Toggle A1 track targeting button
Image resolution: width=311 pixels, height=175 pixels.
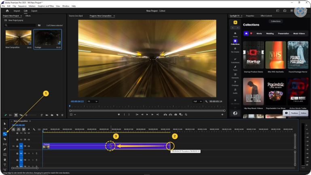tap(21, 153)
